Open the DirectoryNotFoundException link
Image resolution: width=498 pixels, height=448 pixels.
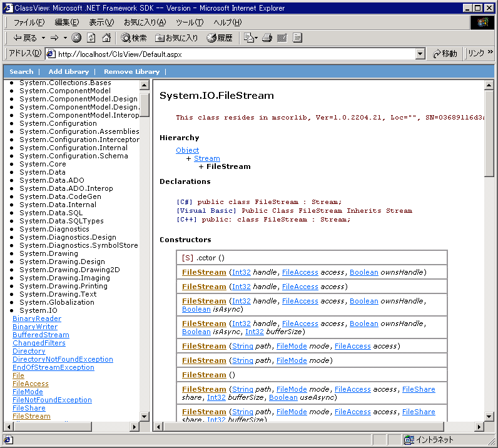pos(63,359)
